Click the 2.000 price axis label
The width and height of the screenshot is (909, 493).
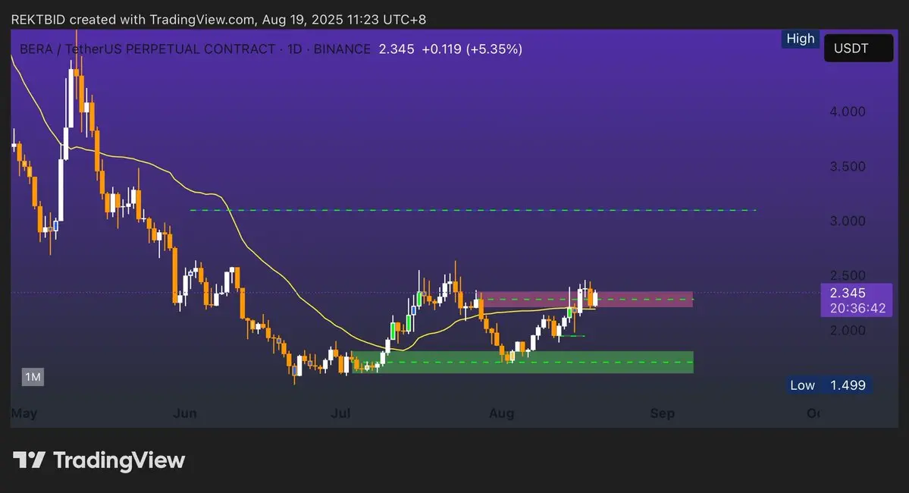pos(847,330)
